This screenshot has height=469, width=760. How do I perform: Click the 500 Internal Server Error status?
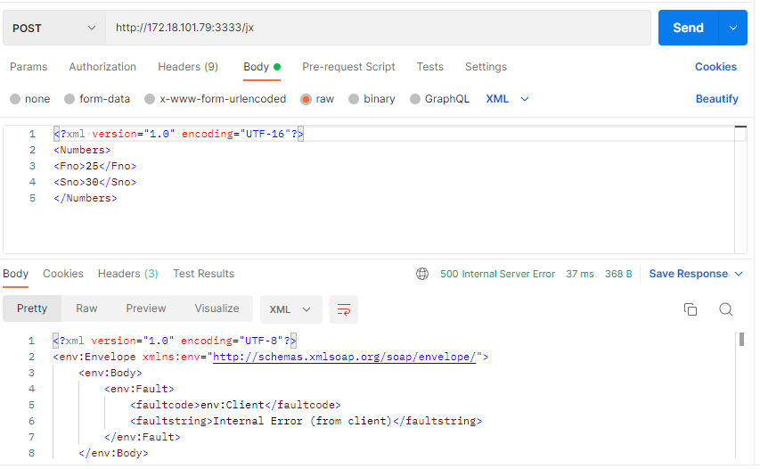(497, 274)
